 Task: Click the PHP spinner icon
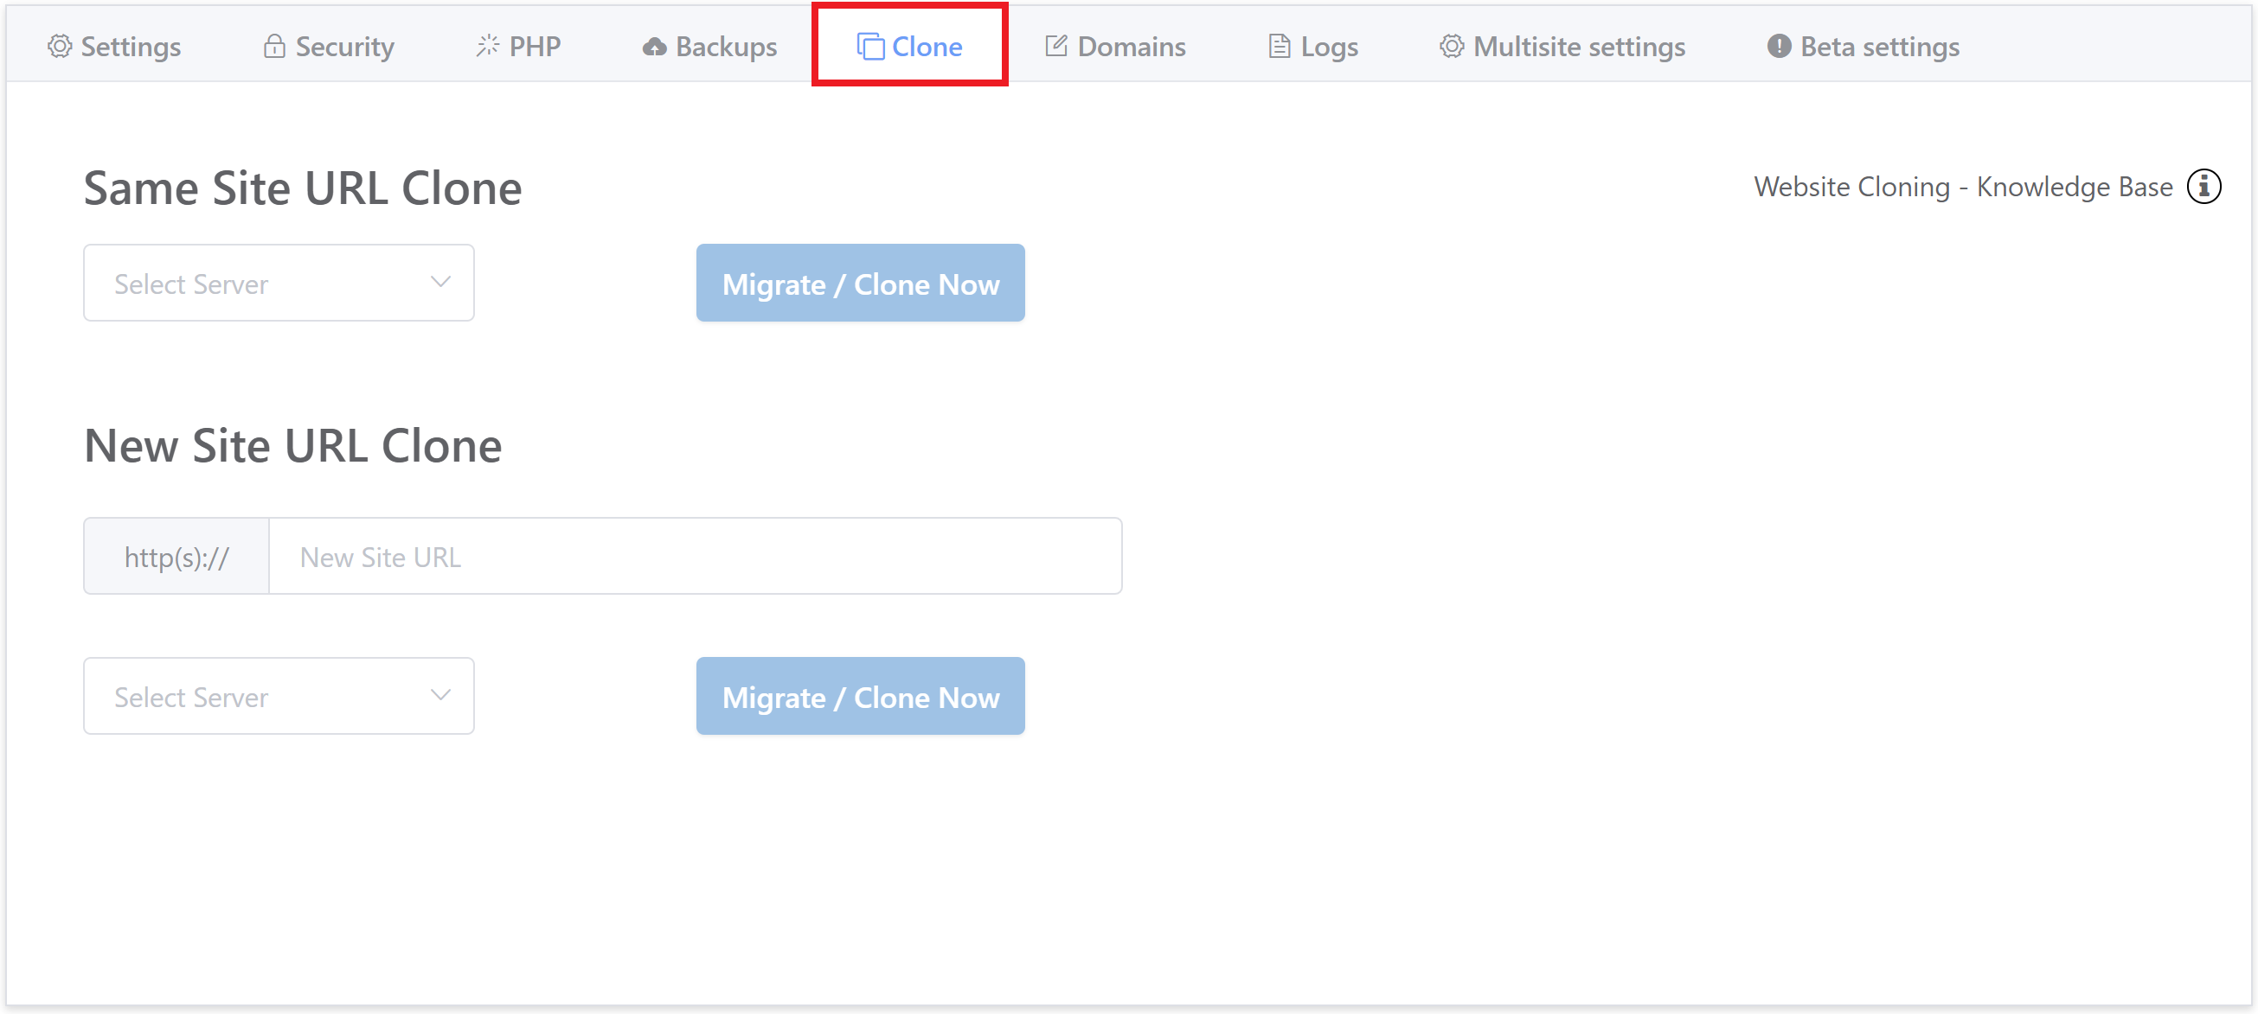click(488, 46)
